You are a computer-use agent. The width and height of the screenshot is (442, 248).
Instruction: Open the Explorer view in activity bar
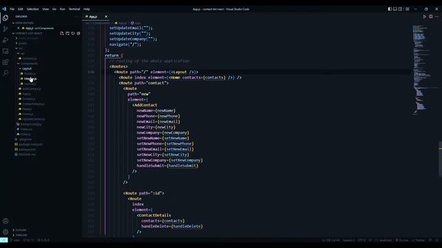point(6,18)
